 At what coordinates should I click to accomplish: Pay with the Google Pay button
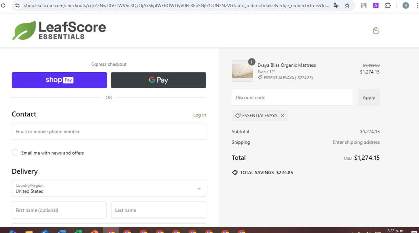tap(158, 80)
